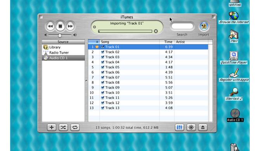Open the untitled disk desktop icon
The image size is (256, 151).
tap(235, 3)
